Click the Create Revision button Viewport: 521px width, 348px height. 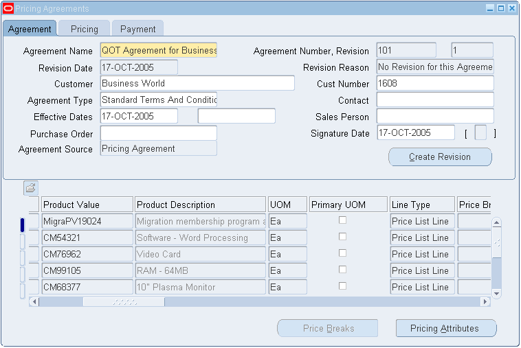coord(440,156)
